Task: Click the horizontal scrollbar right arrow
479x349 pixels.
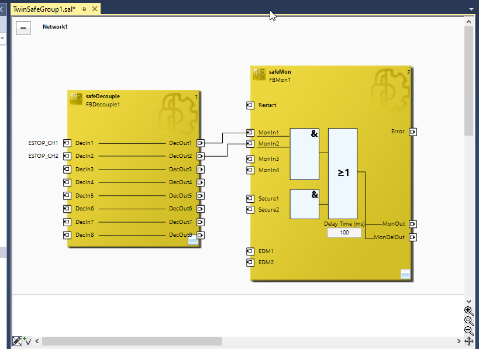Action: (x=459, y=341)
